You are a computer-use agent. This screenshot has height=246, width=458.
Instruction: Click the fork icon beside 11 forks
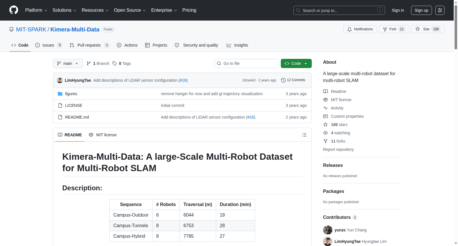point(325,141)
